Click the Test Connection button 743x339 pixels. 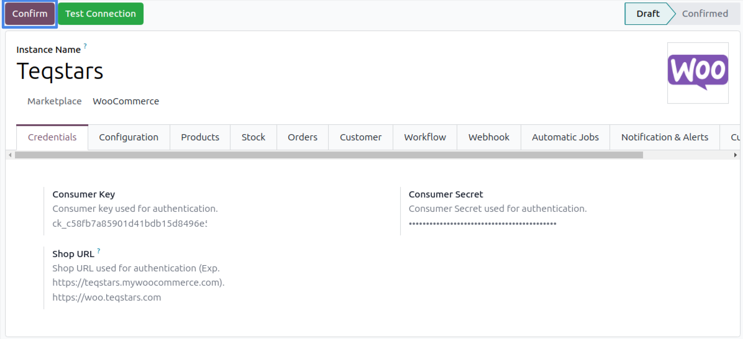101,14
